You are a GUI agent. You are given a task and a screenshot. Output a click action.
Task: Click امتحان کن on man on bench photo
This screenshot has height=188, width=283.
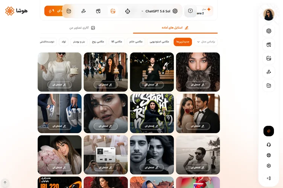pyautogui.click(x=152, y=85)
